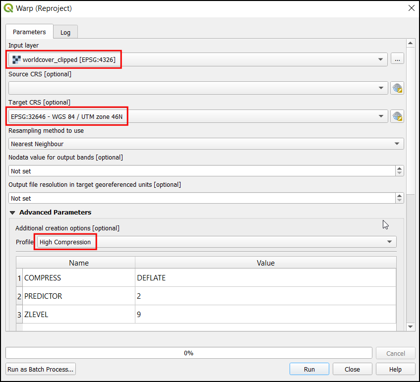Click the Nodata value spinner arrows
Image resolution: width=420 pixels, height=382 pixels.
tap(400, 170)
